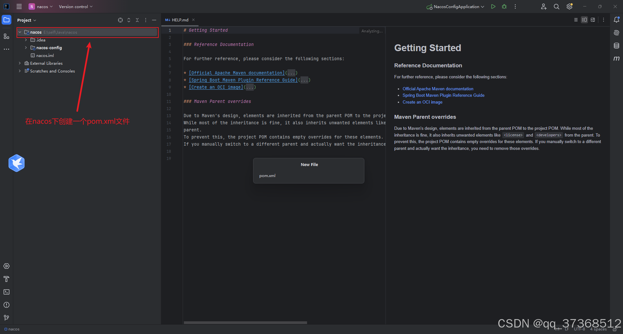Close the HELP.md tab
Screen dimensions: 623x334
193,20
